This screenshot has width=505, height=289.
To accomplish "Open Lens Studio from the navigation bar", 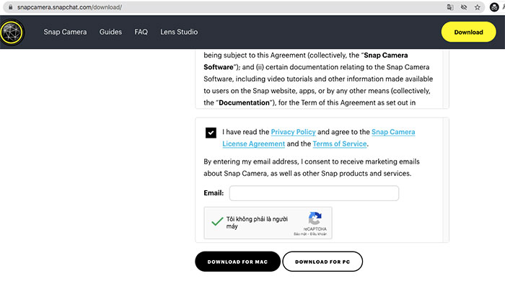I will tap(179, 32).
